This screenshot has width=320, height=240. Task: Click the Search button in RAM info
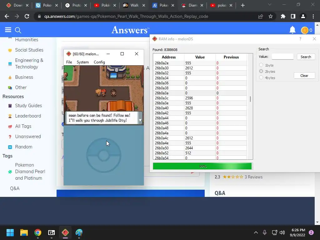306,57
